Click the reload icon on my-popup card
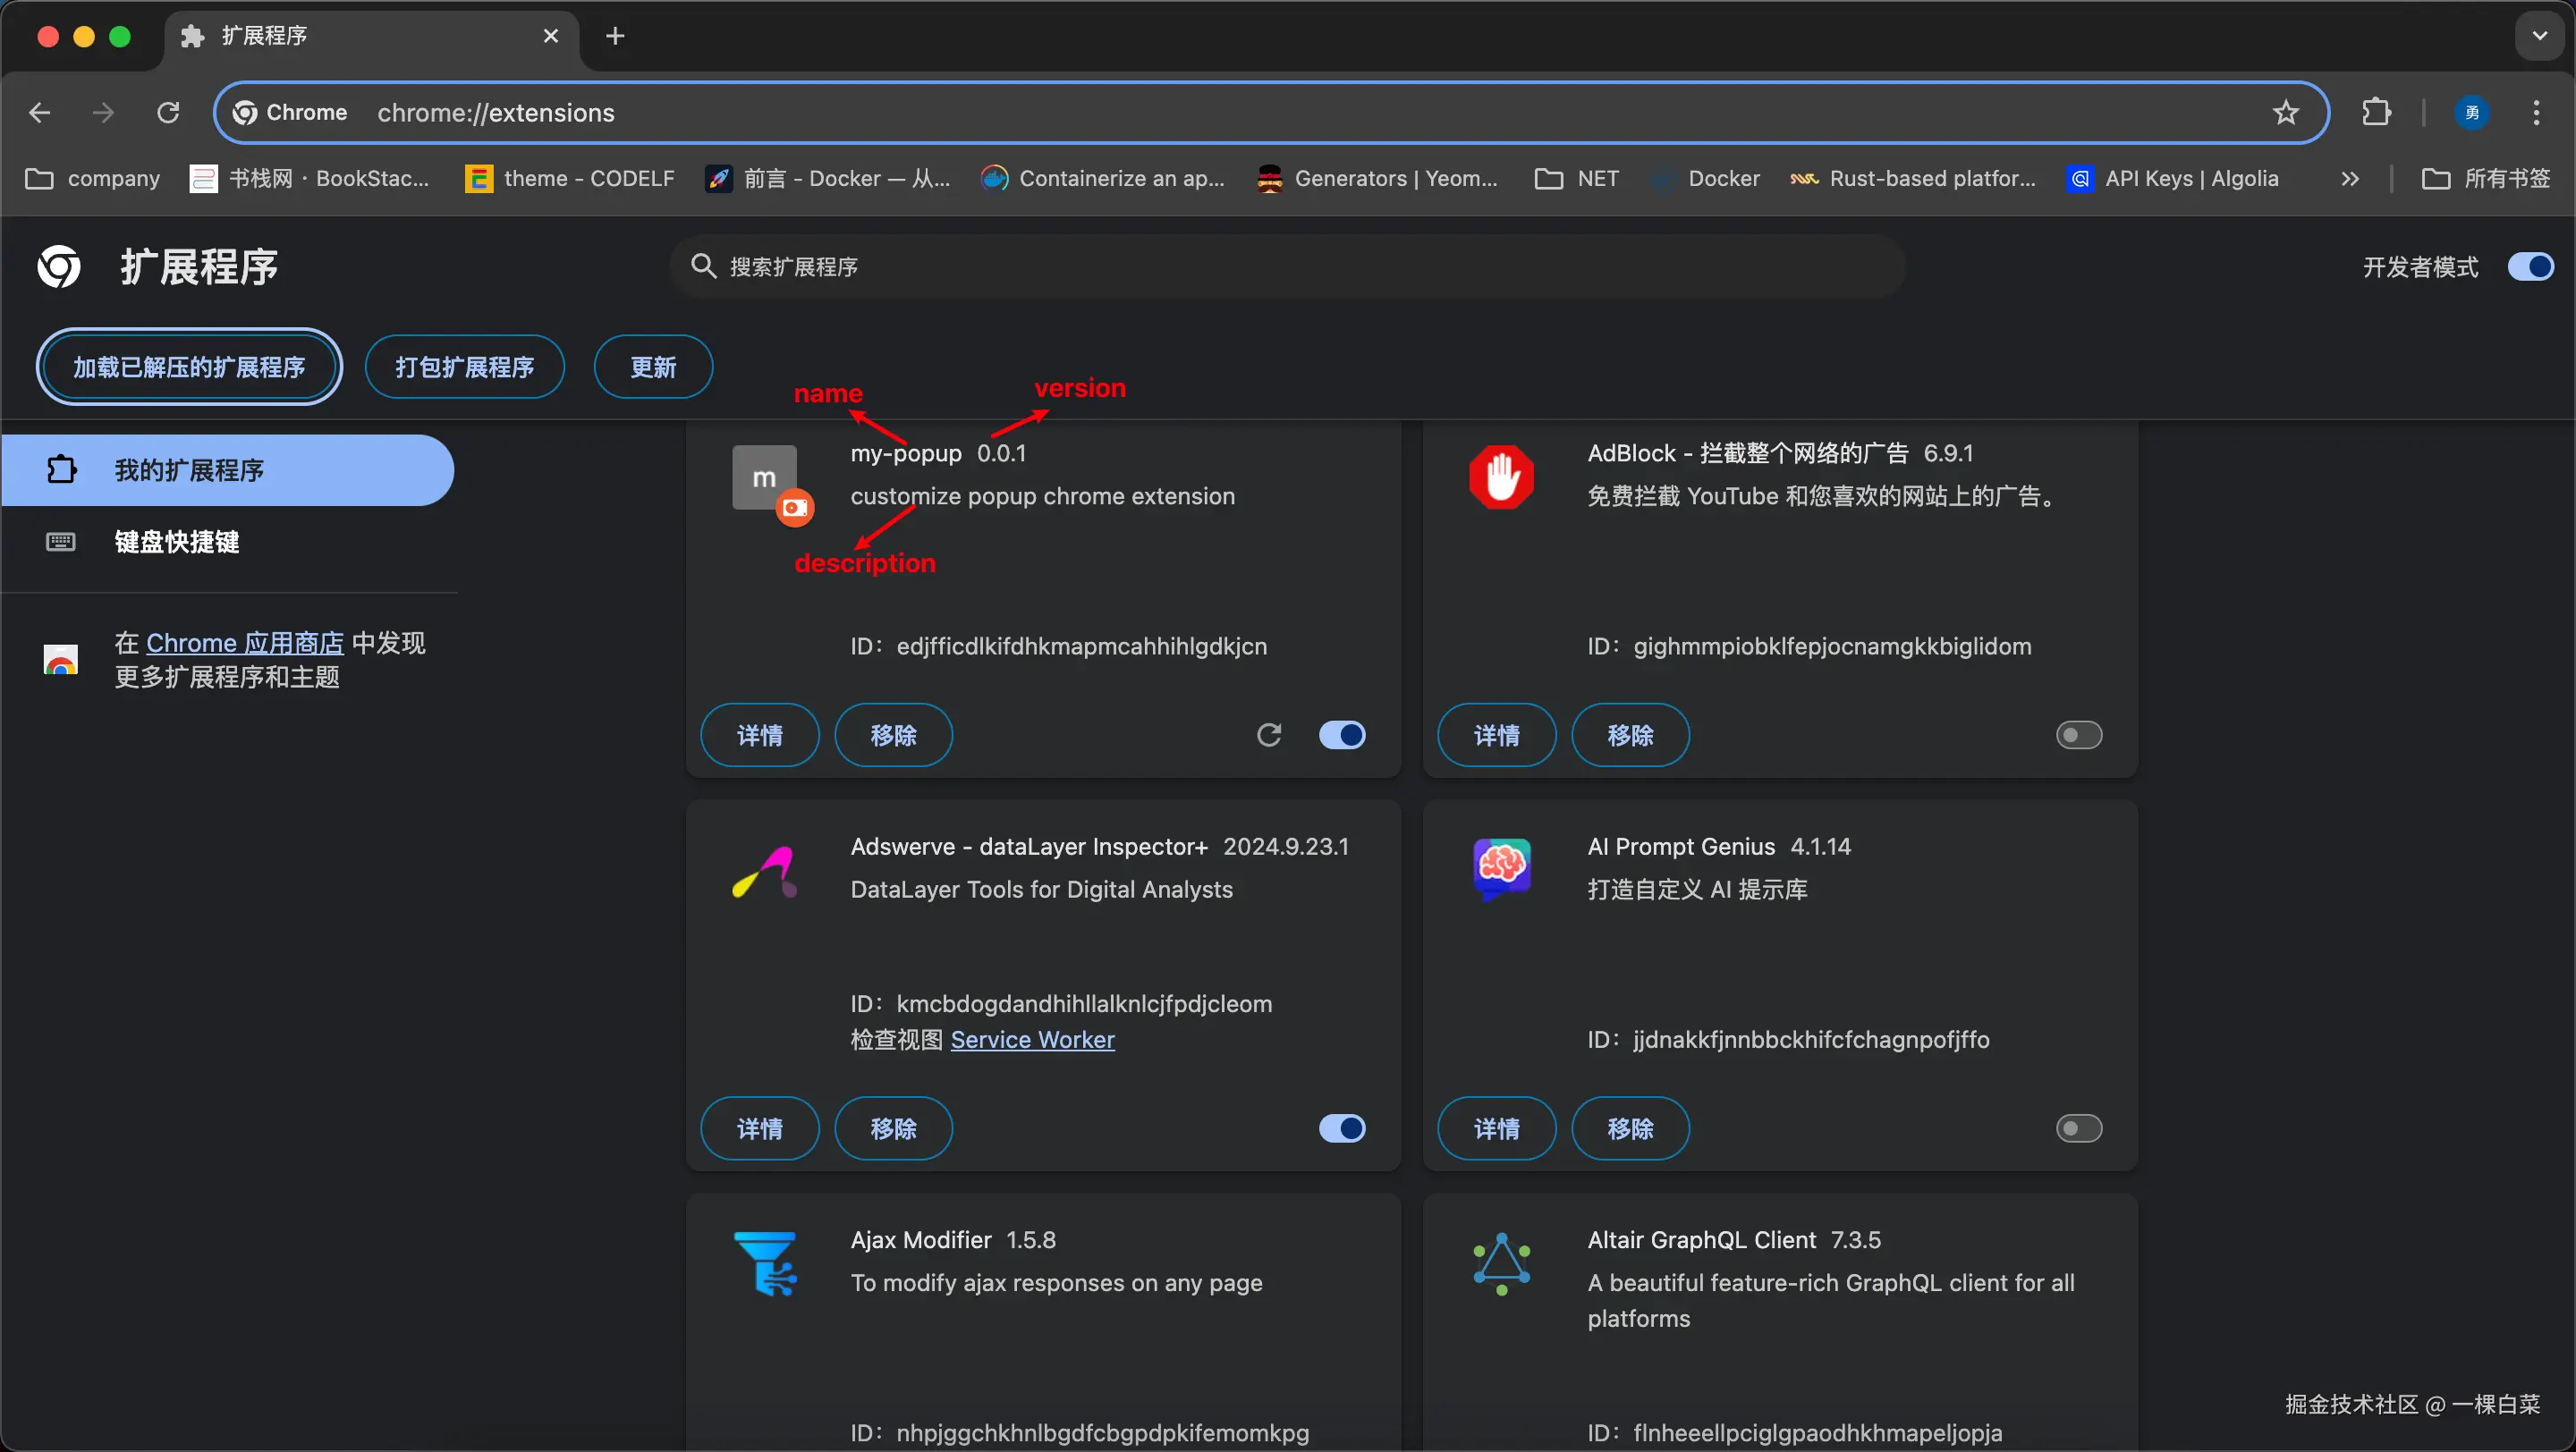2576x1452 pixels. click(1269, 736)
